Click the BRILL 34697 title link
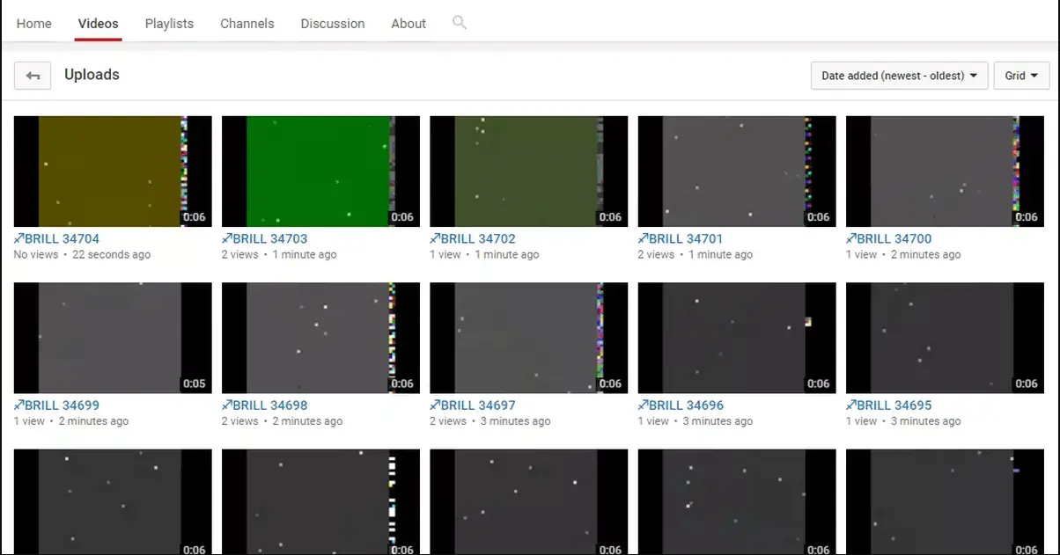Screen dimensions: 1060x555 click(x=473, y=405)
